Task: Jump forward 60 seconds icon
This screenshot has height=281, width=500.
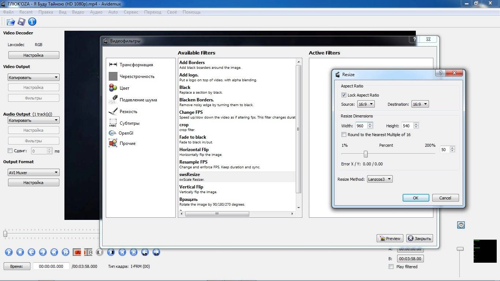Action: tap(156, 252)
